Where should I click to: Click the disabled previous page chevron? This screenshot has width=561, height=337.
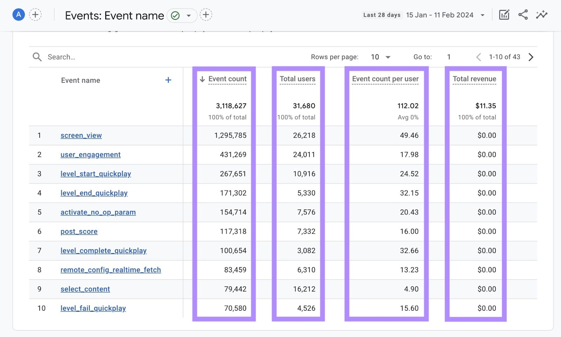[x=478, y=57]
